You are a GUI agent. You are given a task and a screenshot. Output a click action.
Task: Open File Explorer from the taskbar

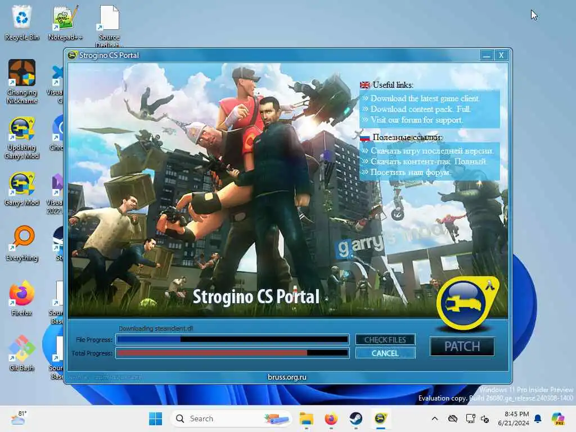[306, 418]
